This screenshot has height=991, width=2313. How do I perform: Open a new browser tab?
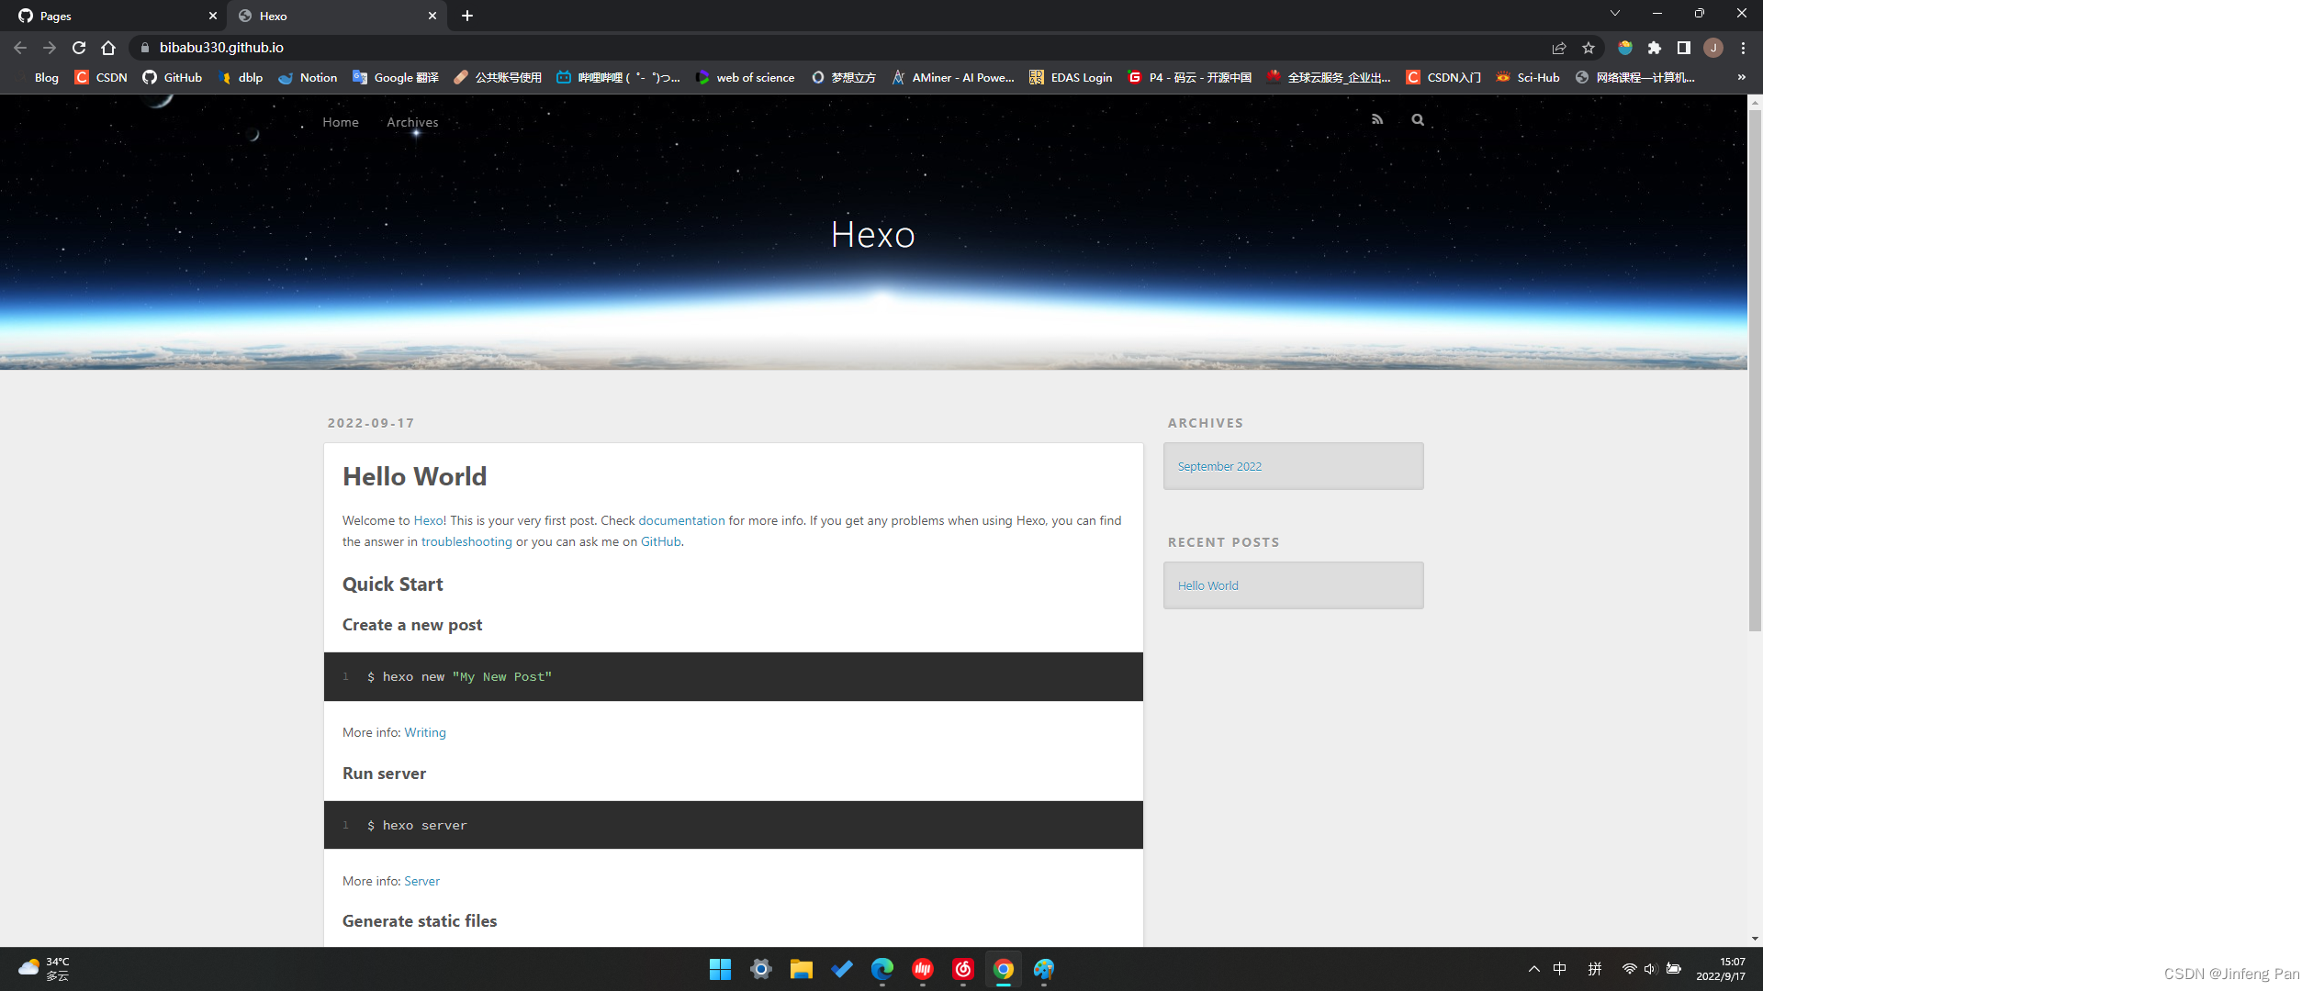467,16
